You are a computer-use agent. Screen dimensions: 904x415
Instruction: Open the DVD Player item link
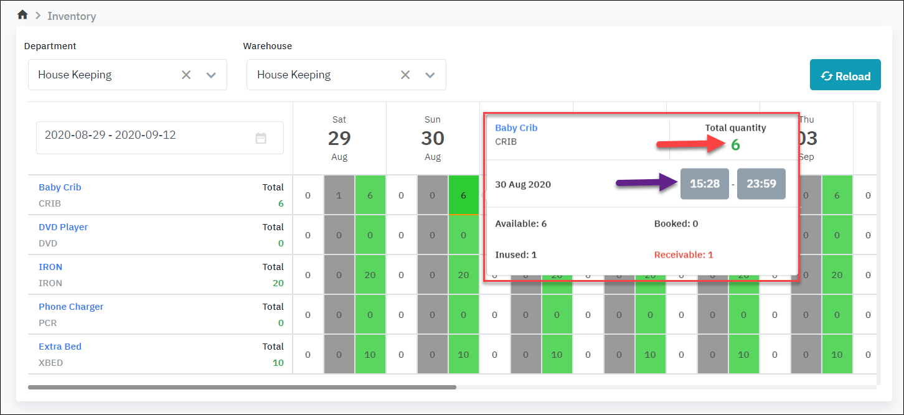click(x=63, y=227)
